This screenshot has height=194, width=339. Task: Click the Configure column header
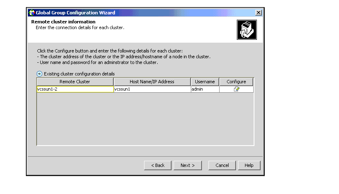click(236, 82)
